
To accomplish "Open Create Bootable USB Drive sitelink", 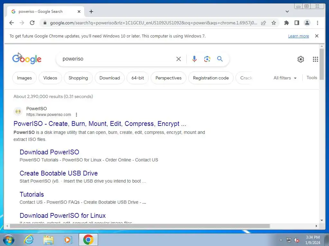I will [58, 173].
